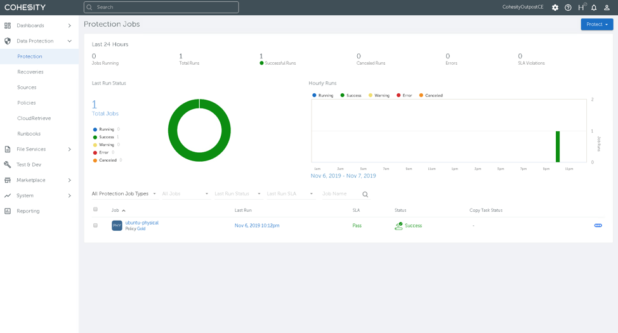Open the notifications bell icon
This screenshot has height=333, width=618.
click(x=594, y=8)
